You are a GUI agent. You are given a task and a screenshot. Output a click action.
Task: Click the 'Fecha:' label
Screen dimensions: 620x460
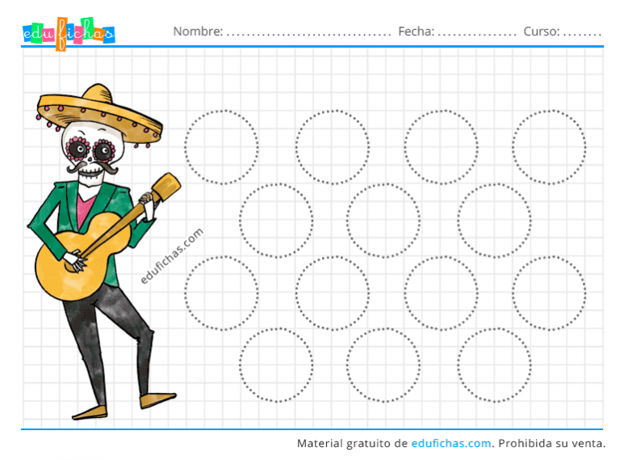417,32
